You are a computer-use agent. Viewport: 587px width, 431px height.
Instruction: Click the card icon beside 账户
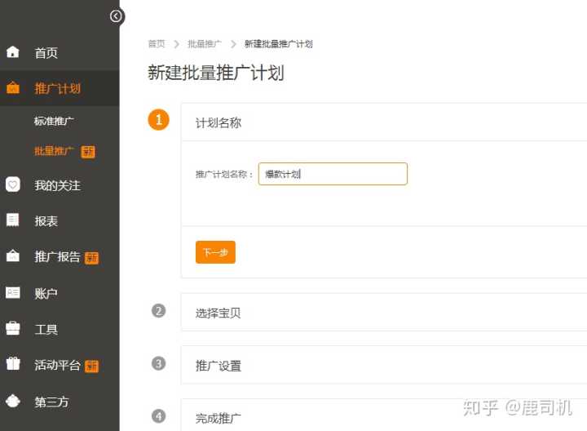[13, 292]
